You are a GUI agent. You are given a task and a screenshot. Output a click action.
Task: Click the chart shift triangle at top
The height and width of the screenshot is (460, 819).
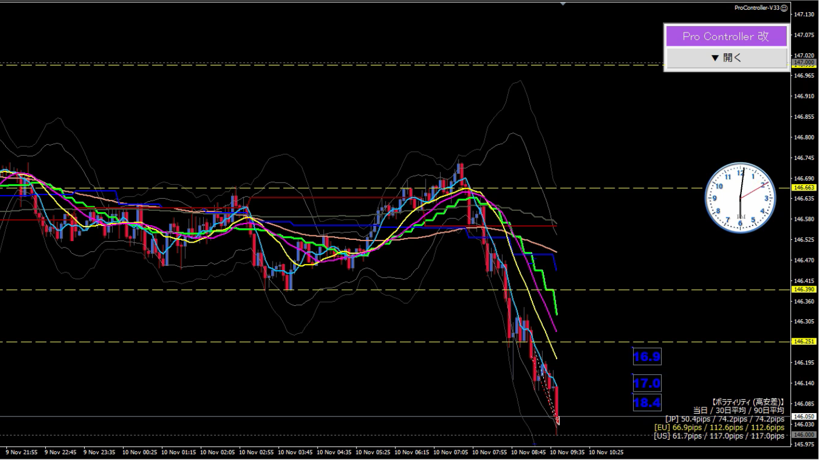point(562,3)
